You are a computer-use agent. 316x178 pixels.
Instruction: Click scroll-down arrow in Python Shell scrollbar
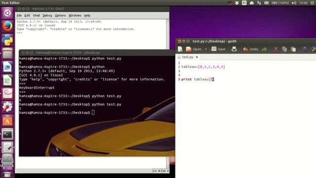tap(167, 167)
